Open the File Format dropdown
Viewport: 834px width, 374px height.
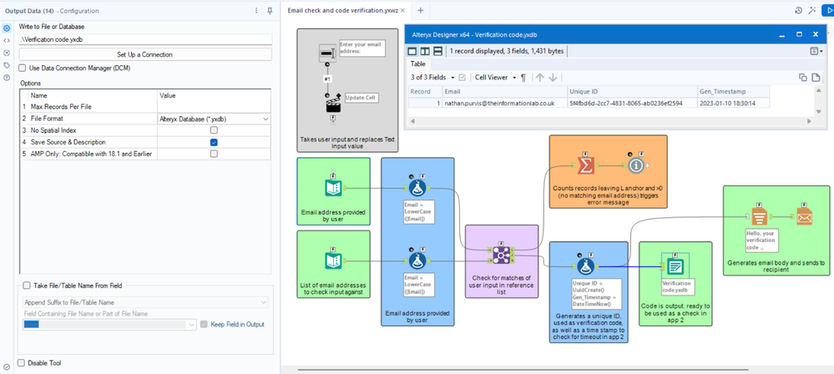tap(214, 119)
